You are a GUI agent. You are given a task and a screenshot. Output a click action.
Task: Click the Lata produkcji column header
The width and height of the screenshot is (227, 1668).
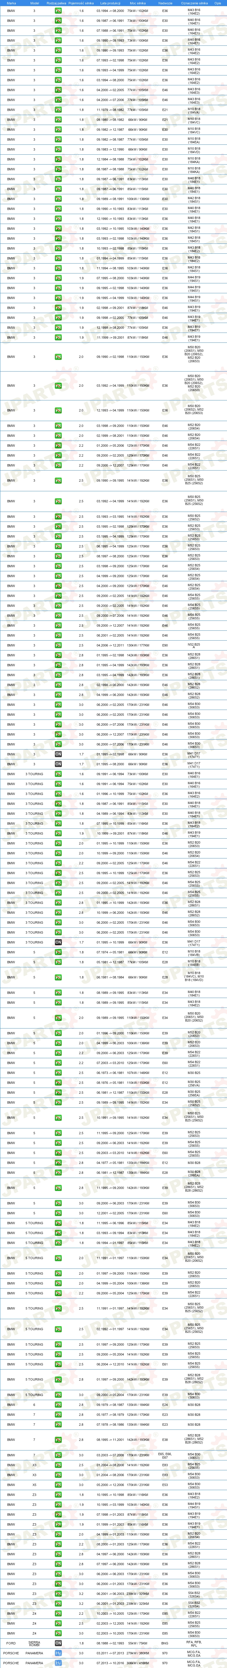click(110, 3)
